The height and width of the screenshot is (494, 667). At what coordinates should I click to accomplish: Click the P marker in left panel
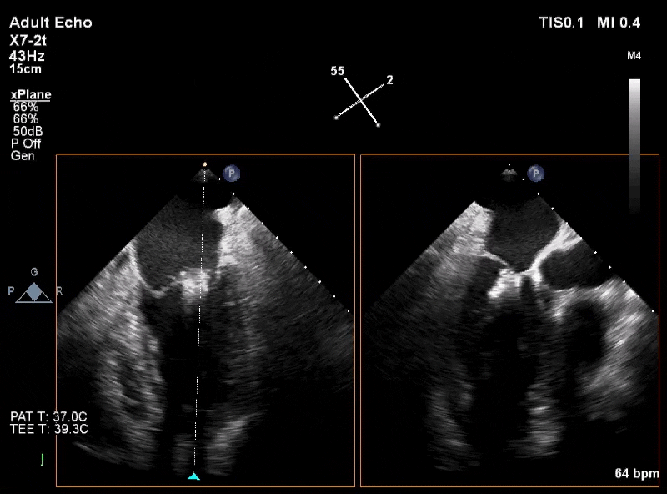click(x=232, y=174)
